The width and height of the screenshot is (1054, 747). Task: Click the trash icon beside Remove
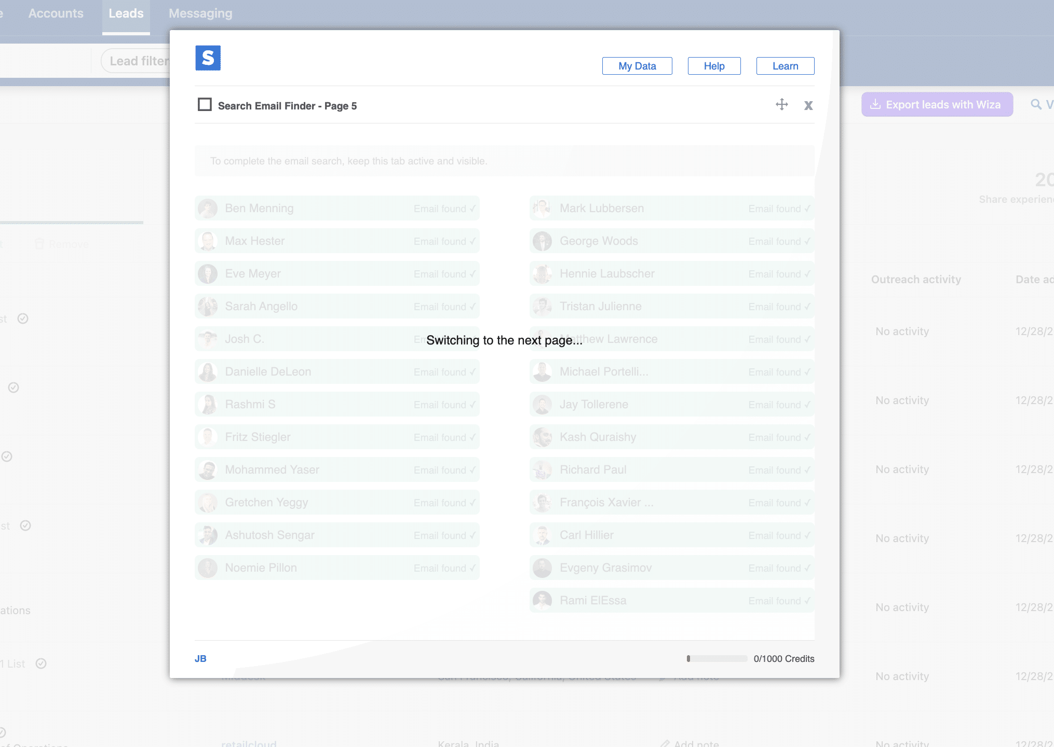click(x=39, y=244)
